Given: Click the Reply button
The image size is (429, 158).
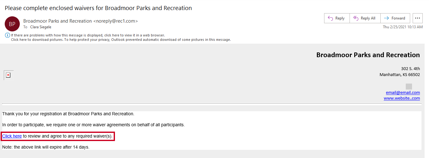Looking at the screenshot, I should click(337, 18).
